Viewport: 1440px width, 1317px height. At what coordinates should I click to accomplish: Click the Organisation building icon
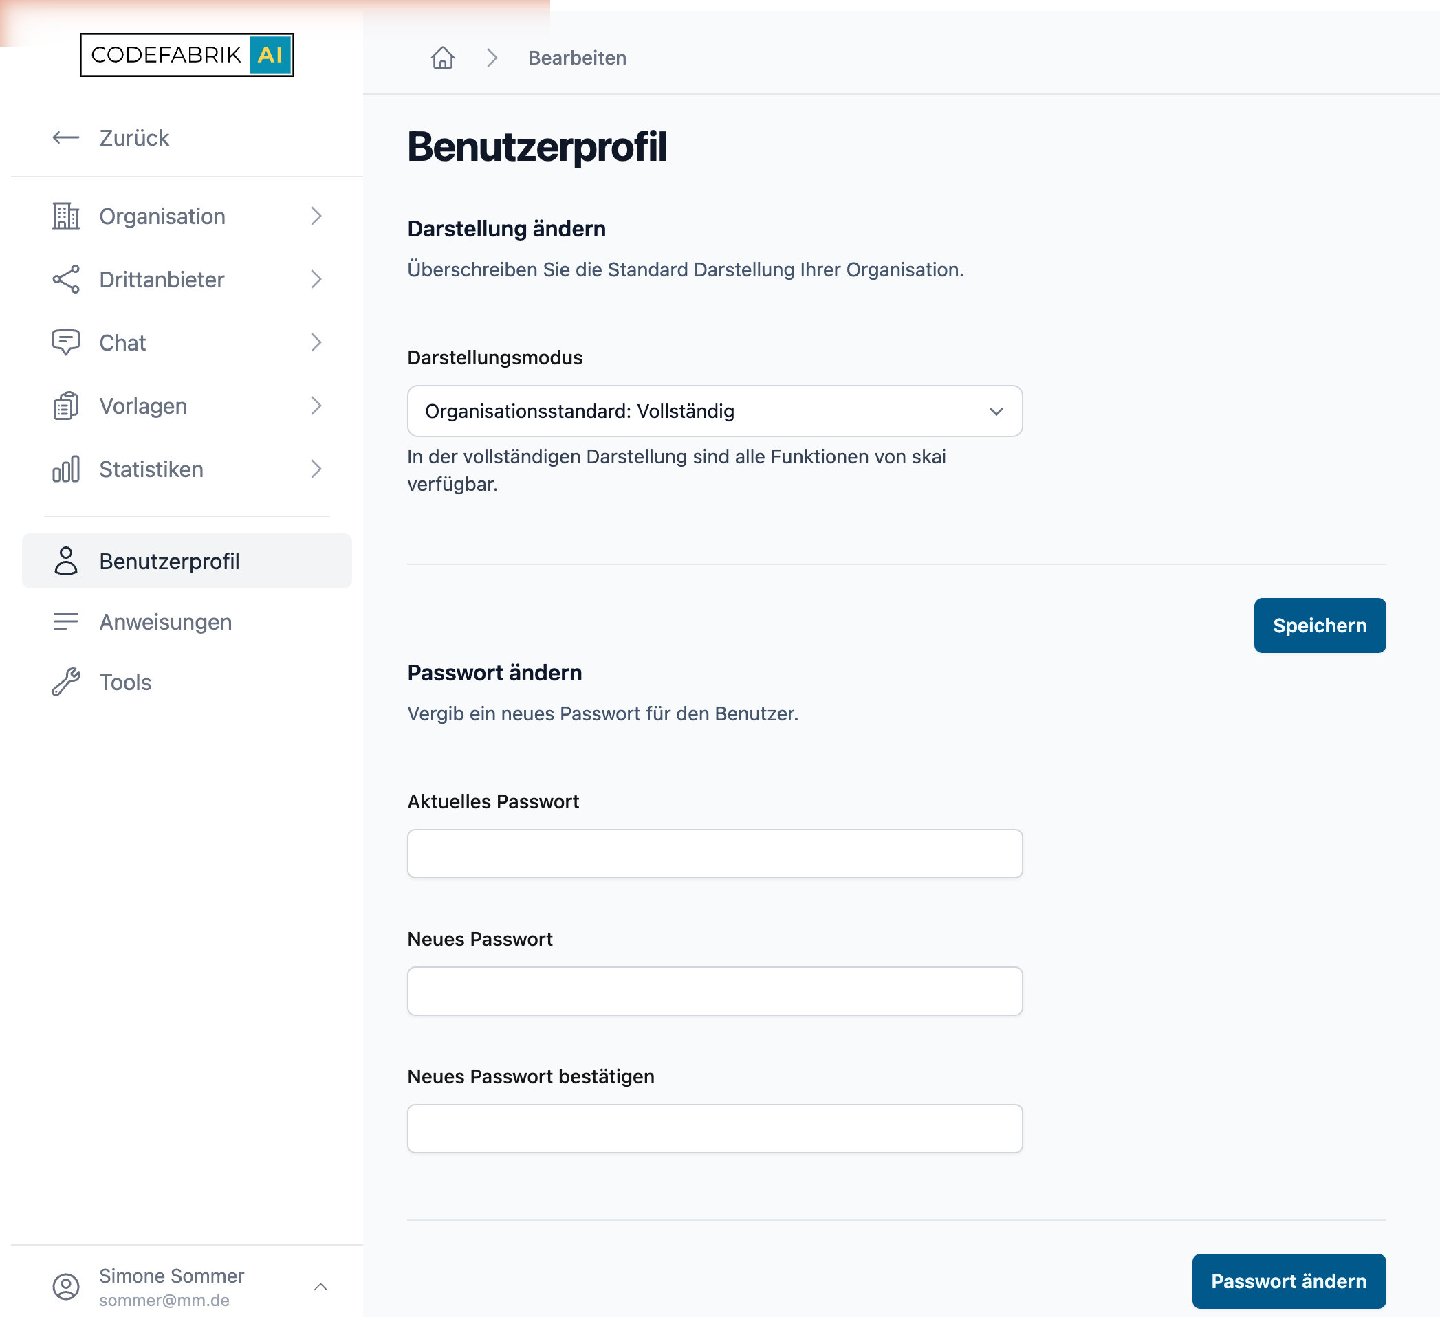[66, 217]
